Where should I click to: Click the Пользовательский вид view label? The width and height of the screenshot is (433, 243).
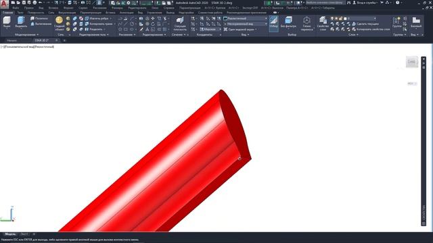coord(19,47)
